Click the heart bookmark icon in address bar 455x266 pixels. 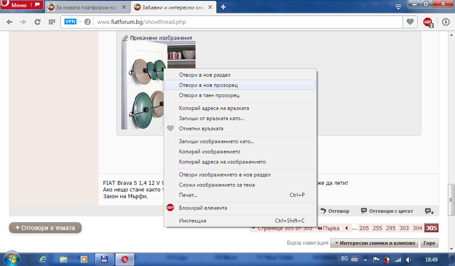pyautogui.click(x=410, y=22)
